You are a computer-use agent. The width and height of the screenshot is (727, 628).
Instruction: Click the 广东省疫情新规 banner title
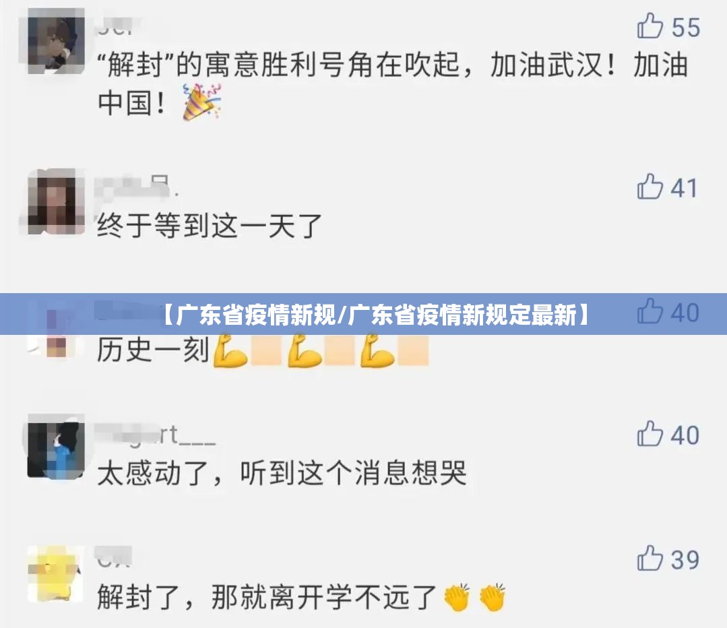click(375, 315)
